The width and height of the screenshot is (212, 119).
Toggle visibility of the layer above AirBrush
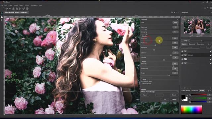click(182, 51)
